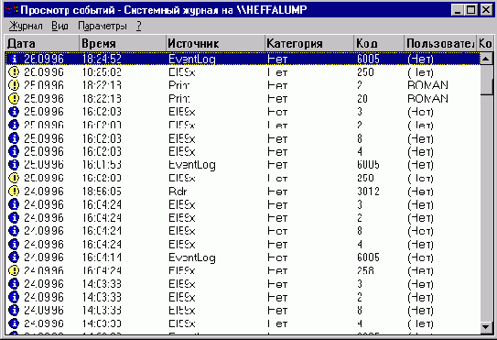Click info icon of 25.09.96 16:01:53 EventLog row
This screenshot has width=497, height=340.
pyautogui.click(x=14, y=164)
